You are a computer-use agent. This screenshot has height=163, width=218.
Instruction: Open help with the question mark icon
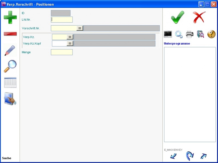pyautogui.click(x=211, y=34)
